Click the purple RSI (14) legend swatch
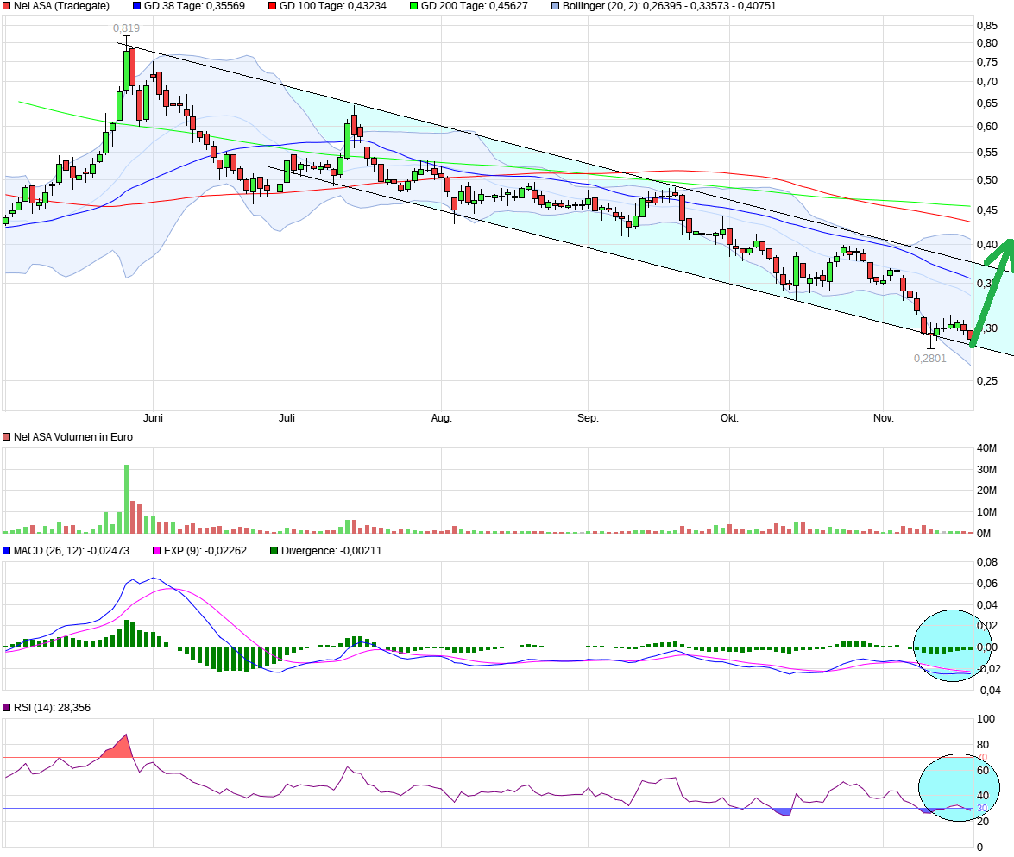Viewport: 1014px width, 857px height. click(x=7, y=708)
